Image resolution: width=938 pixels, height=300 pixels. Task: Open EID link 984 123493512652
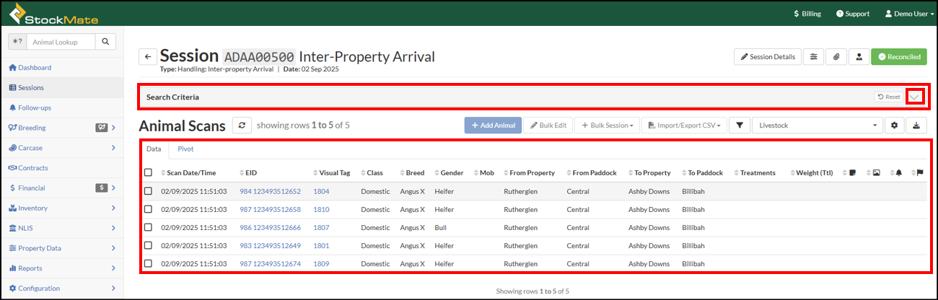click(270, 192)
